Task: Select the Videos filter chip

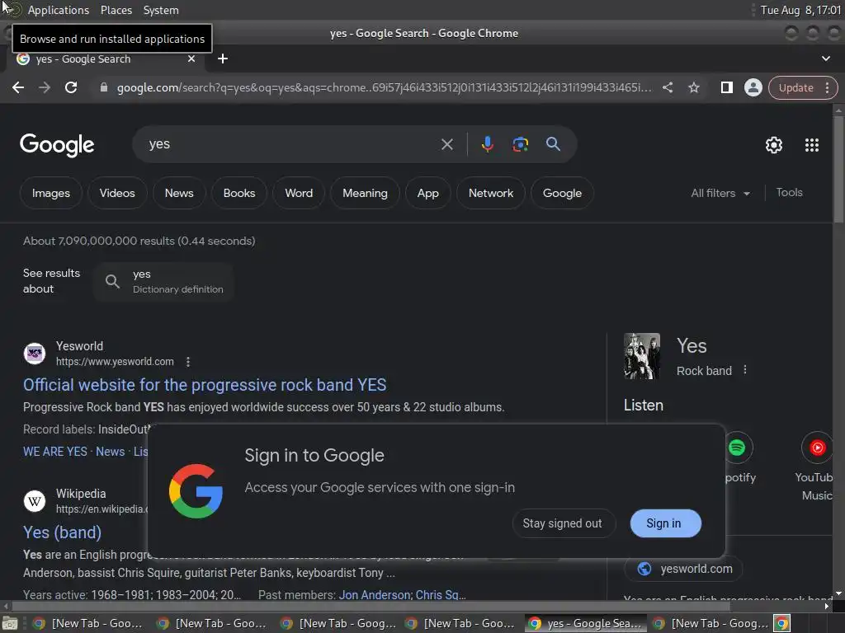Action: pos(117,193)
